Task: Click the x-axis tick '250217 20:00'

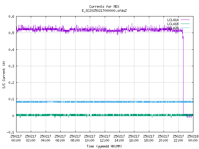Action: click(163, 138)
